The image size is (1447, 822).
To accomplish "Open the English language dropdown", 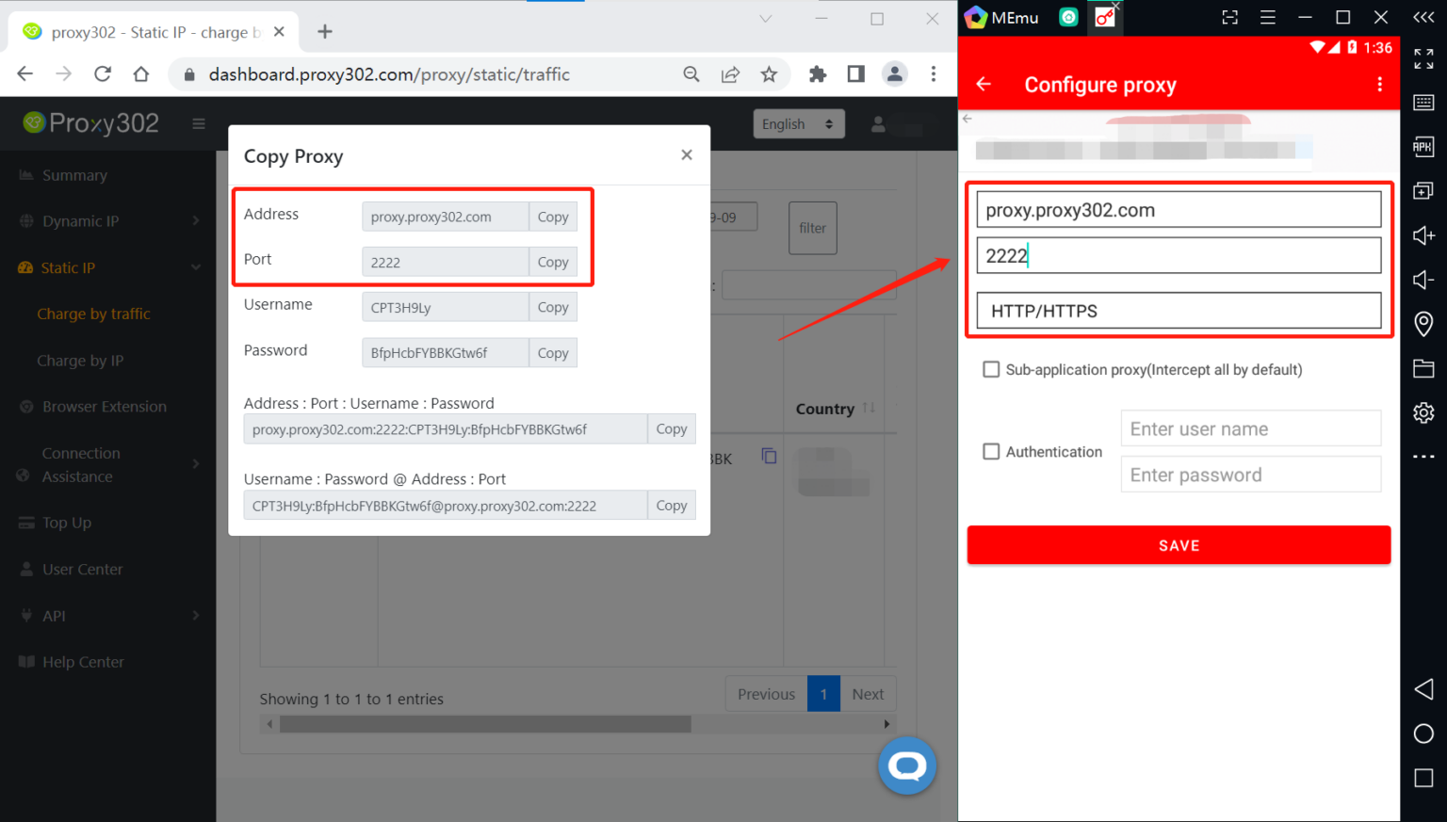I will click(798, 124).
